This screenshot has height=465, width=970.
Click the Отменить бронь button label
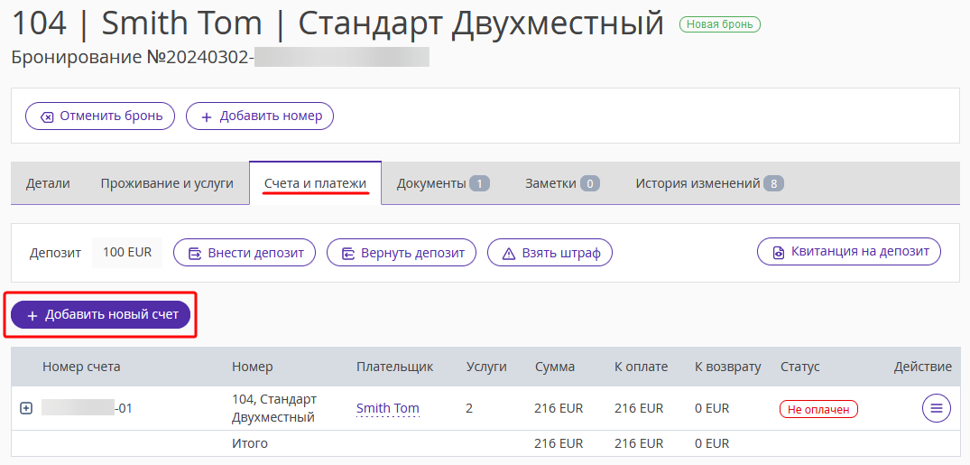tap(111, 116)
